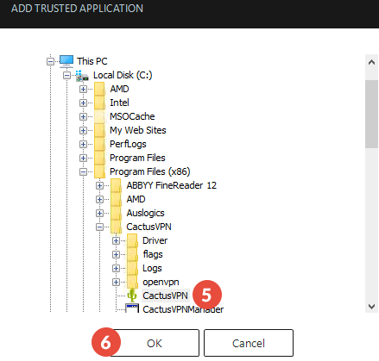Click the flags folder icon

point(132,254)
